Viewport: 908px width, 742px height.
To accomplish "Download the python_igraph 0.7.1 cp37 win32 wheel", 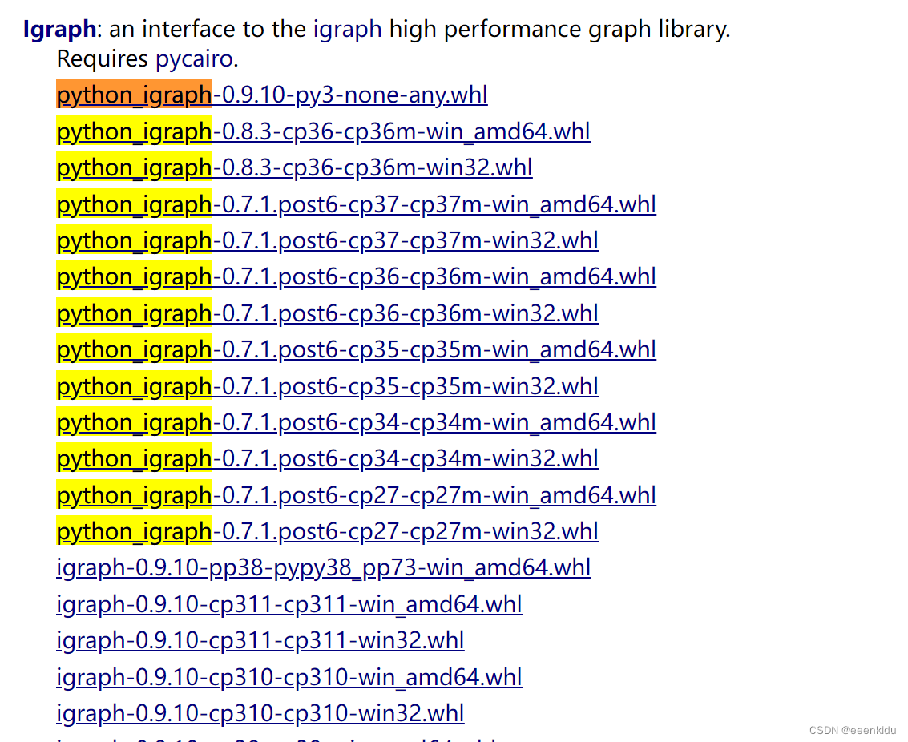I will coord(326,240).
